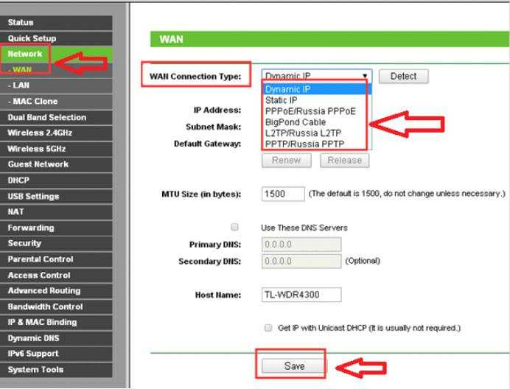Open the NAT menu item
Viewport: 510px width, 389px height.
coord(56,211)
